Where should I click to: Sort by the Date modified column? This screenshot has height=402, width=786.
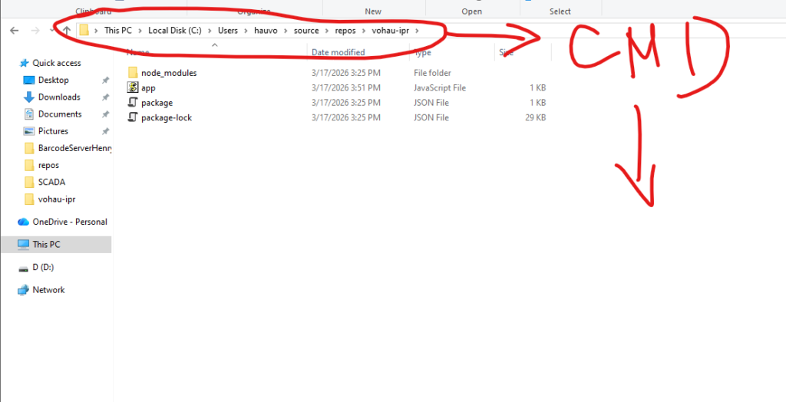click(x=339, y=52)
